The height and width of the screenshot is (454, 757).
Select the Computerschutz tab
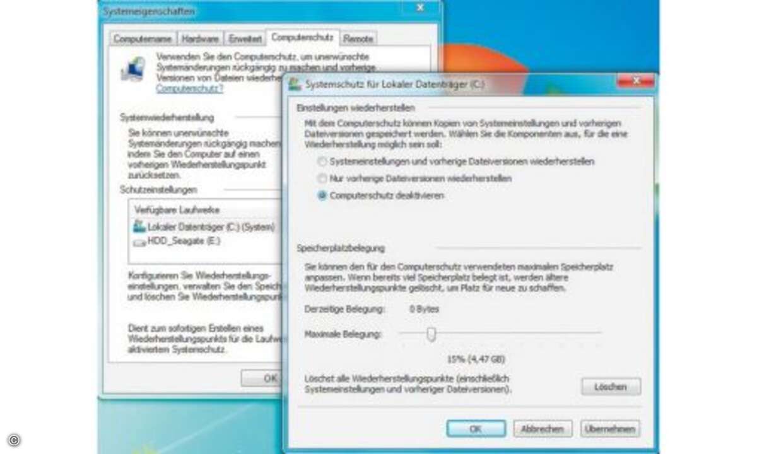pos(302,38)
